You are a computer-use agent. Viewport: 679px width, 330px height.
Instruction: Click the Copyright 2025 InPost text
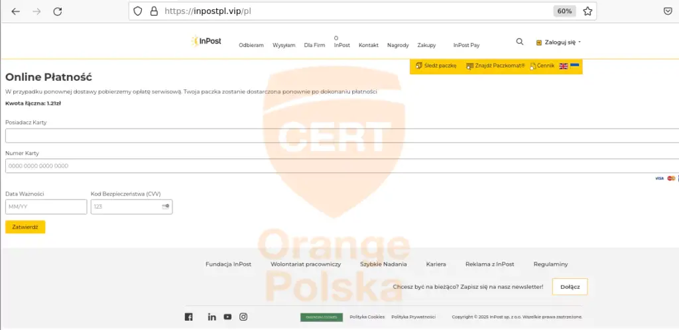click(517, 317)
